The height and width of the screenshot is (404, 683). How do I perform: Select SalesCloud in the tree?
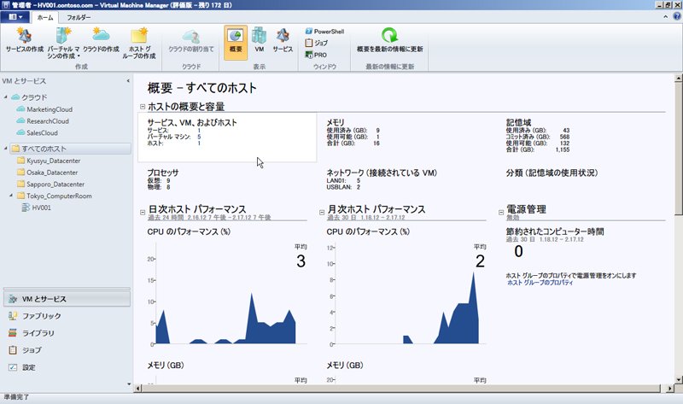[x=37, y=133]
